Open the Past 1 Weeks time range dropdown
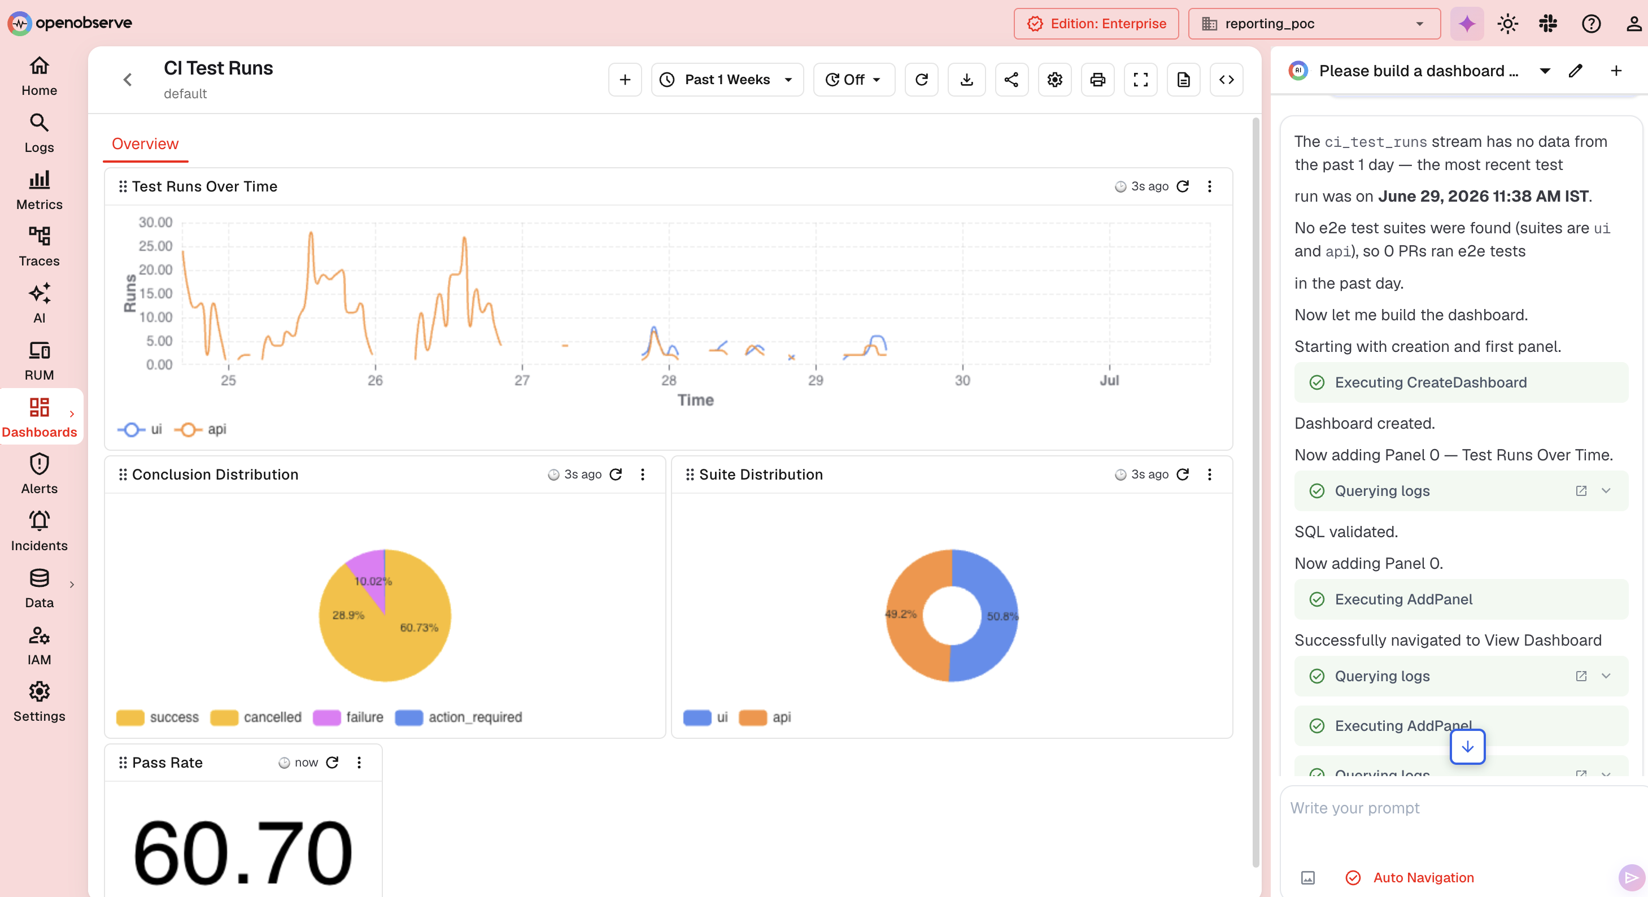The height and width of the screenshot is (897, 1648). [x=727, y=79]
